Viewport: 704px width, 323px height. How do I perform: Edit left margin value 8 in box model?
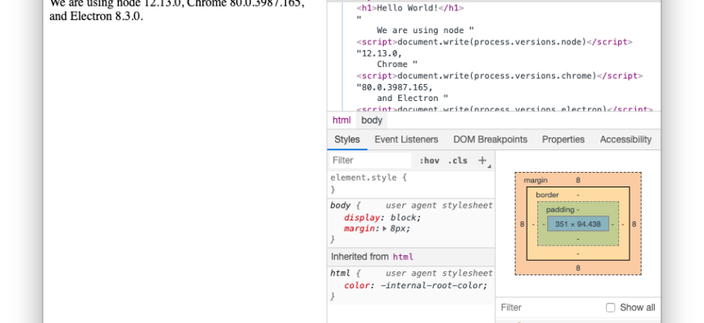coord(522,224)
